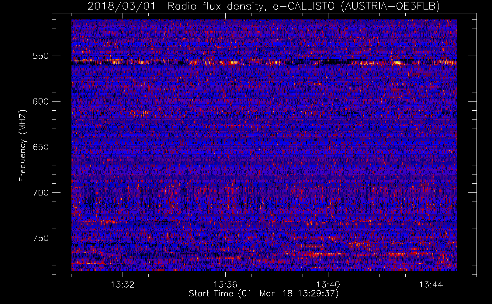492x304 pixels.
Task: Click the 13:44 time tick label
Action: pyautogui.click(x=431, y=285)
